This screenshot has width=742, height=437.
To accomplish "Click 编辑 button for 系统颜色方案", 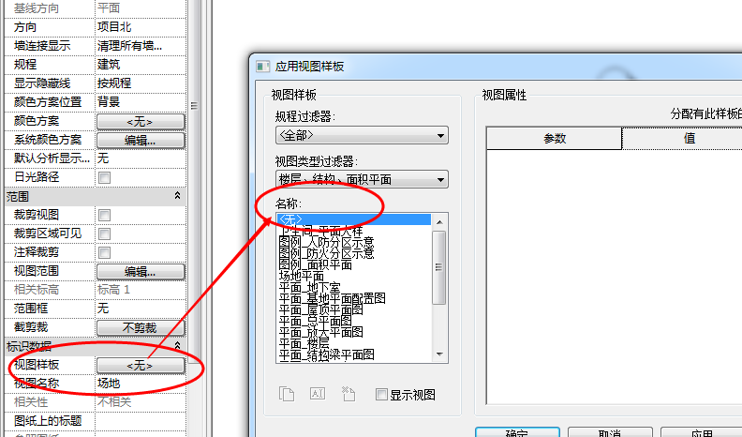I will coord(141,140).
